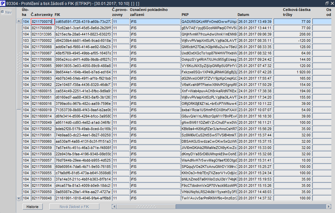Click vertical scrollbar up arrow

tap(19, 21)
